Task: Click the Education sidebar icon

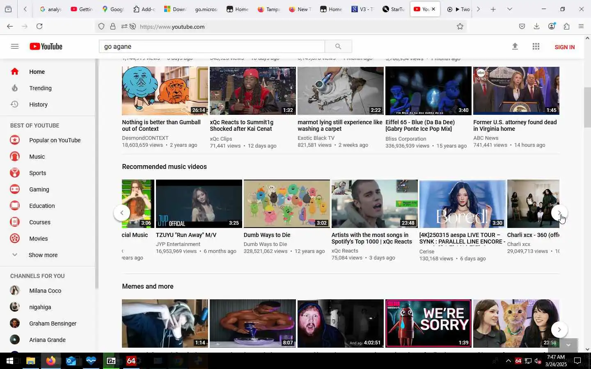Action: pyautogui.click(x=15, y=206)
